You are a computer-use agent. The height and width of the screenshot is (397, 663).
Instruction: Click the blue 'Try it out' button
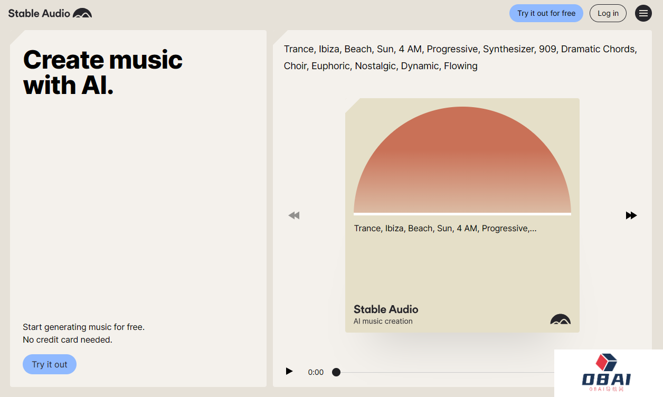click(50, 364)
